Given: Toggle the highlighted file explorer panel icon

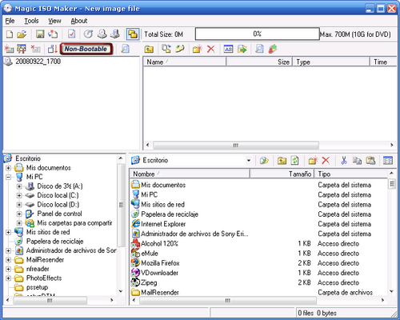Looking at the screenshot, I should [133, 34].
